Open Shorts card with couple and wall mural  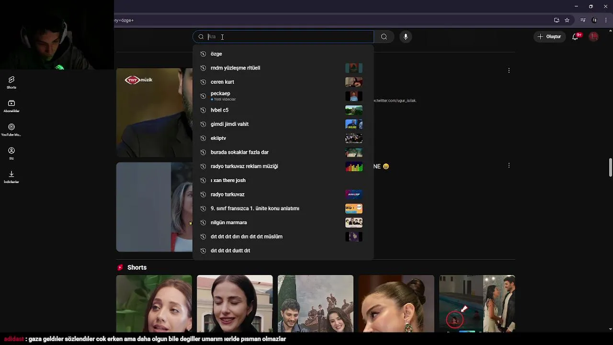pyautogui.click(x=316, y=304)
